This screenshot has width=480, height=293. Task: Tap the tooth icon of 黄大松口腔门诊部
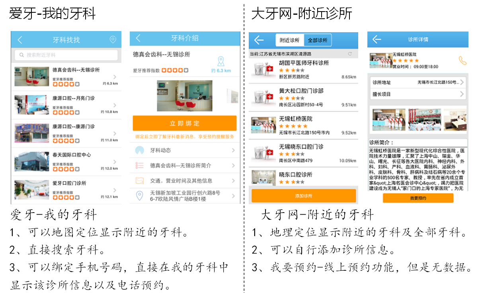pos(263,98)
